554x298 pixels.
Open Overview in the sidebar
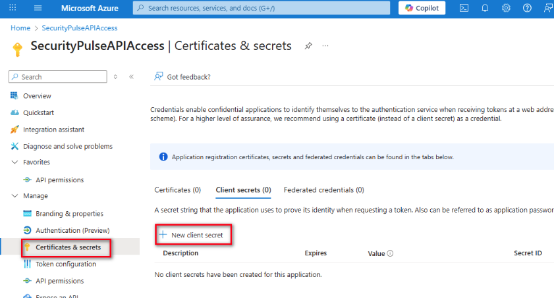pyautogui.click(x=37, y=95)
